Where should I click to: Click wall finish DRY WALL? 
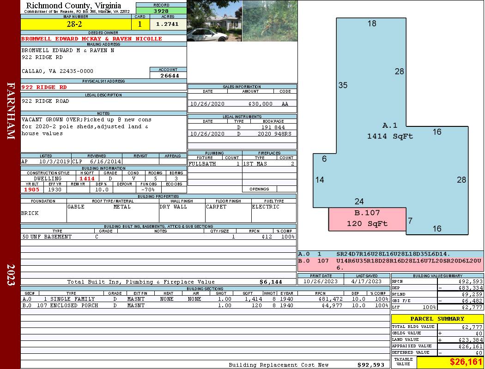pos(173,207)
